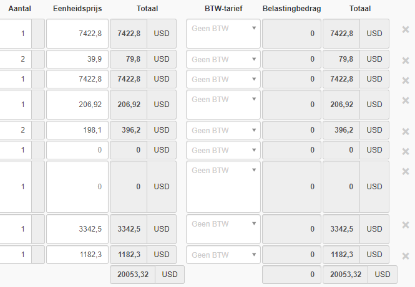Delete the 206,92 USD line row
Image resolution: width=415 pixels, height=287 pixels.
coord(405,100)
